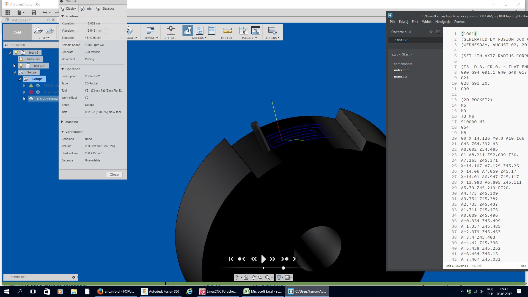Screen dimensions: 528x297
Task: Select the Orbit navigation tool
Action: 237,277
